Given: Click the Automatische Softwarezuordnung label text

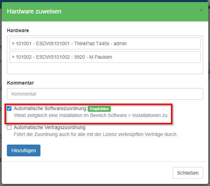Looking at the screenshot, I should (x=50, y=108).
